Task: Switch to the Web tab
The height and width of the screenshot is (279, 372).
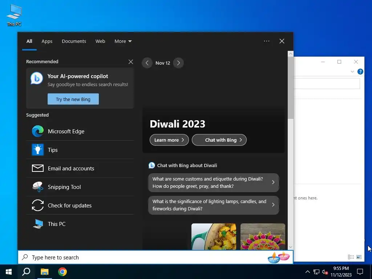Action: [x=100, y=41]
